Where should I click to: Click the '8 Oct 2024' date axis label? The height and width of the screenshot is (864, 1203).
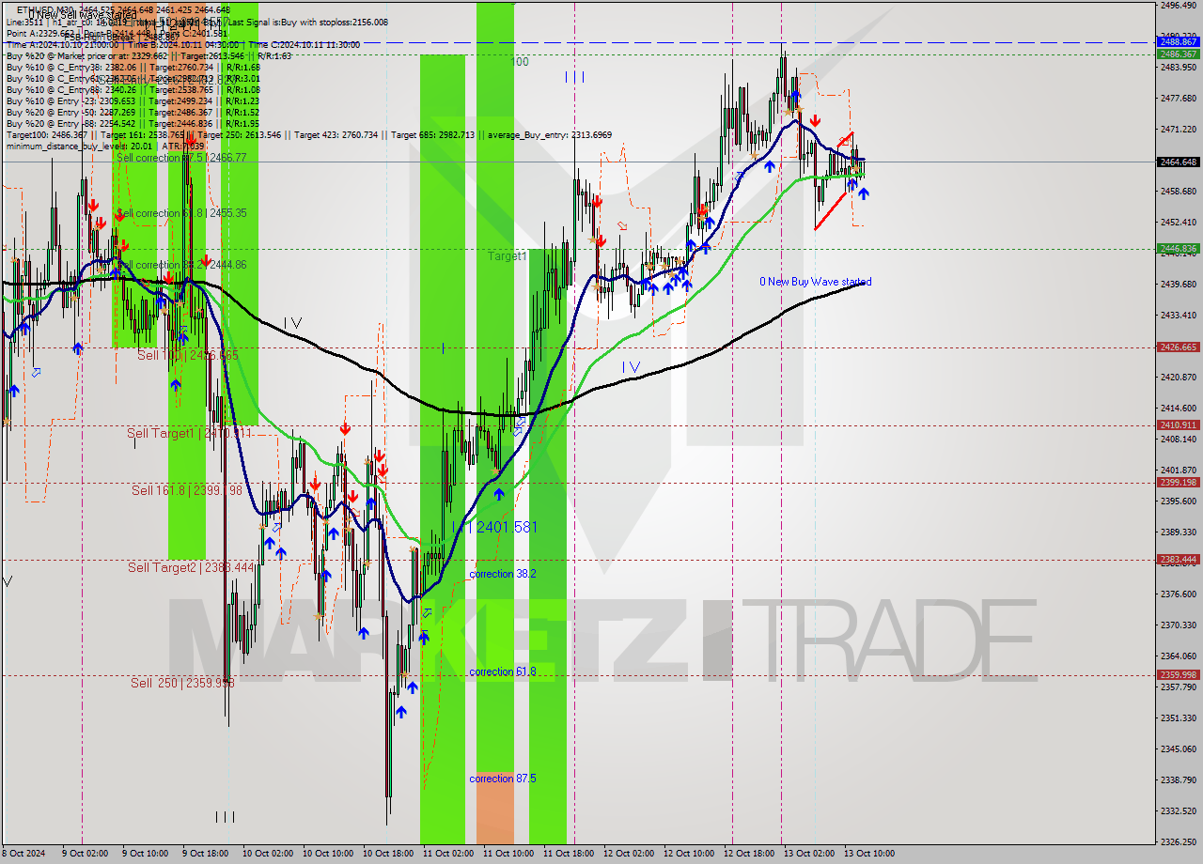[x=23, y=854]
